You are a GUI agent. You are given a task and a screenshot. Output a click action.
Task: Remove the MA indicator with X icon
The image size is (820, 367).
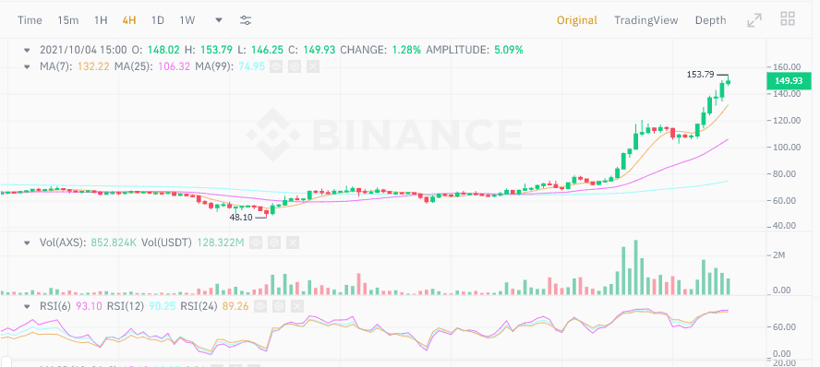pyautogui.click(x=312, y=66)
